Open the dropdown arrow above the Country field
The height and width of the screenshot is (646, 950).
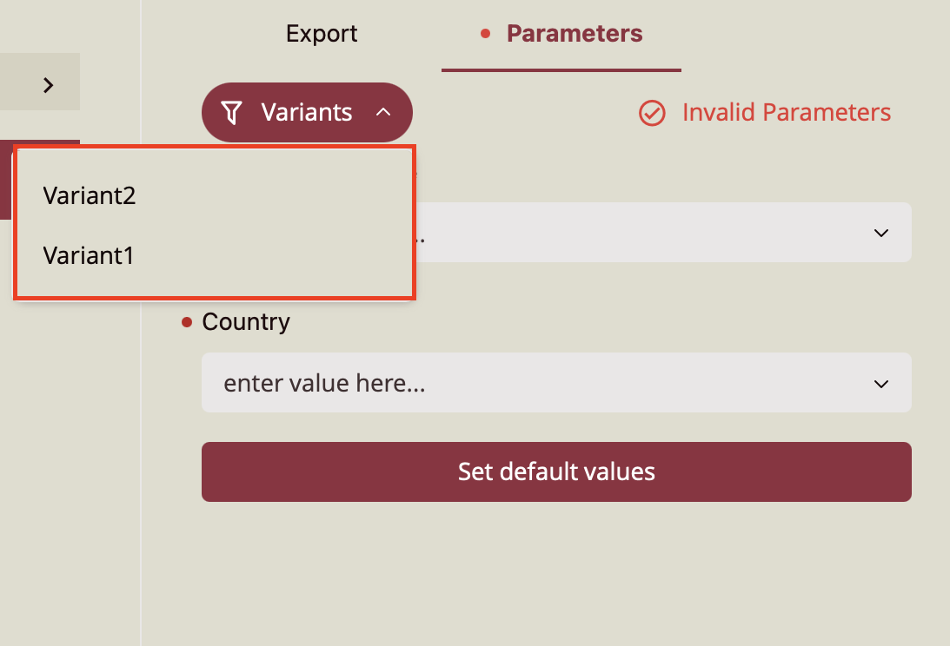point(880,233)
